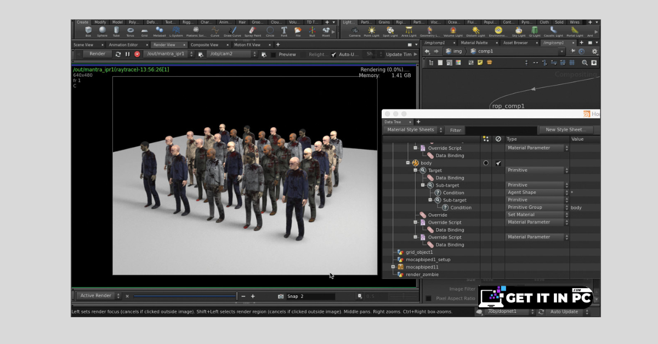
Task: Select the Null shelf tool
Action: click(x=312, y=31)
